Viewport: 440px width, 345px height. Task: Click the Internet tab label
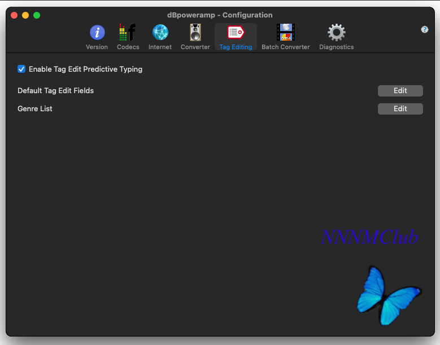tap(160, 47)
